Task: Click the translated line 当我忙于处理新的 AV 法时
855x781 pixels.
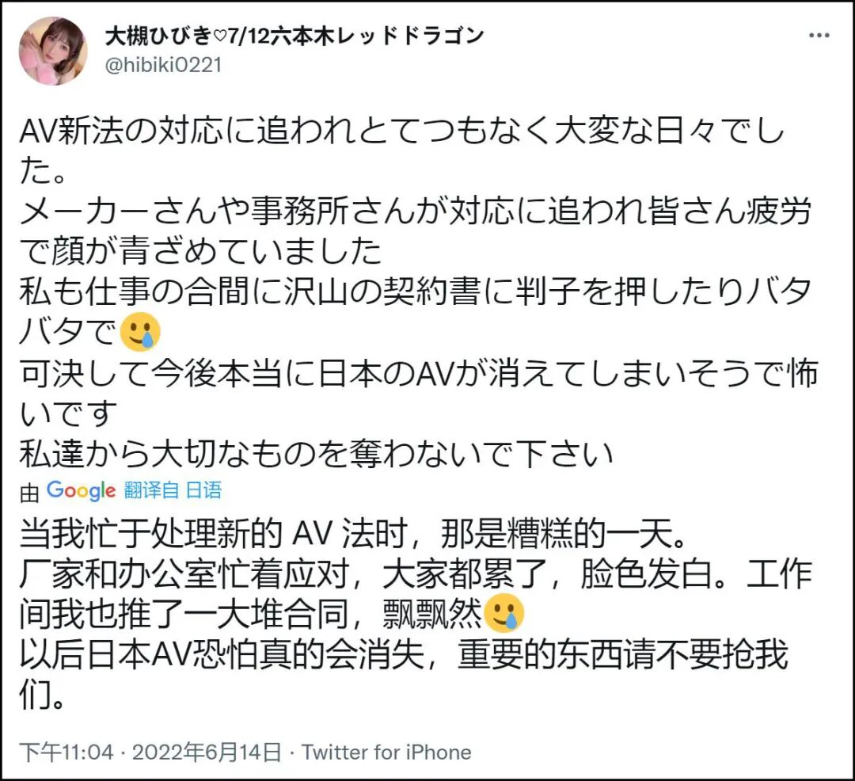Action: pyautogui.click(x=353, y=533)
